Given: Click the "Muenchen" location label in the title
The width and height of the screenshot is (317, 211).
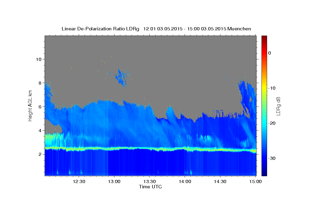Looking at the screenshot, I should pyautogui.click(x=239, y=29).
